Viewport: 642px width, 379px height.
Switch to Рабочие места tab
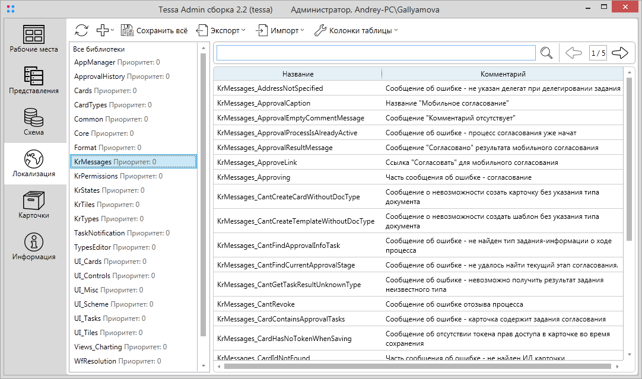point(34,39)
